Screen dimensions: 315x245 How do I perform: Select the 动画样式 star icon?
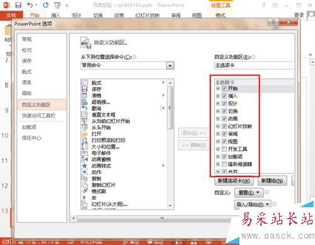[x=84, y=166]
